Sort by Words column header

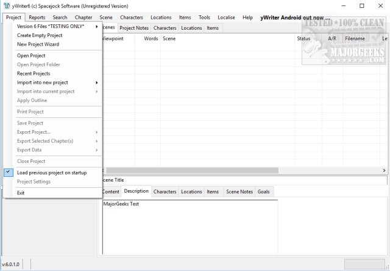click(147, 39)
